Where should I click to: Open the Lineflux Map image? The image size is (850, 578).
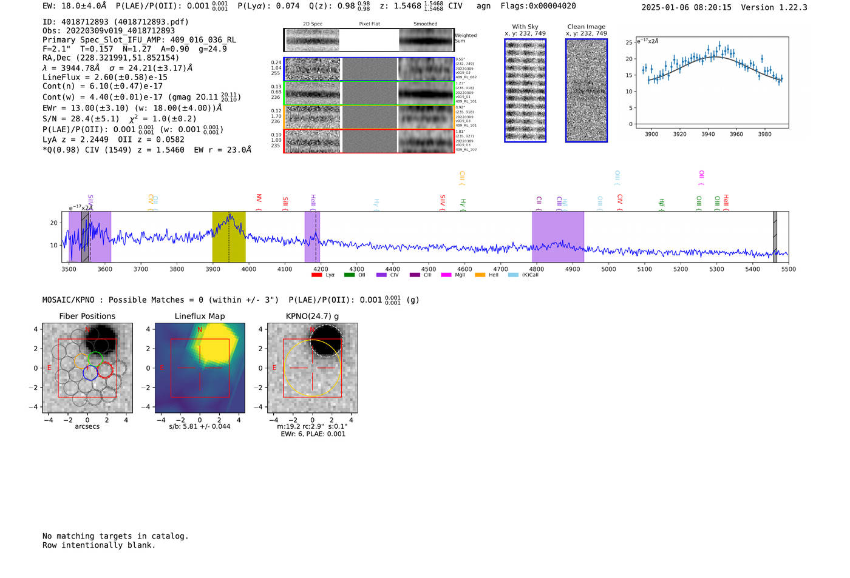point(200,368)
